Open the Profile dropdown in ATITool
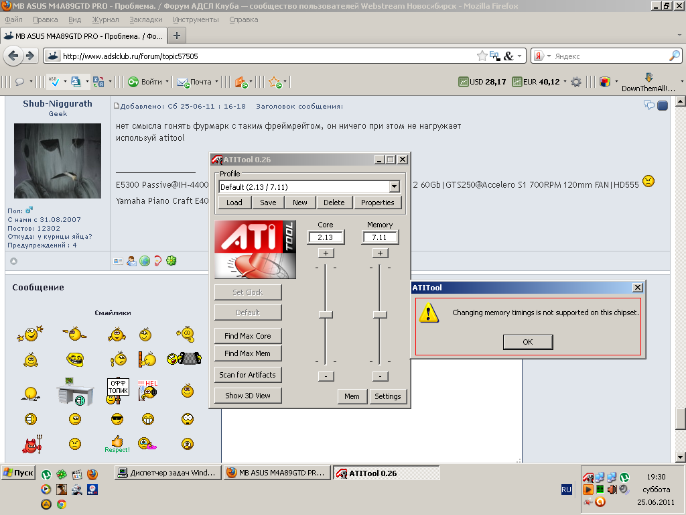The image size is (686, 515). tap(394, 187)
